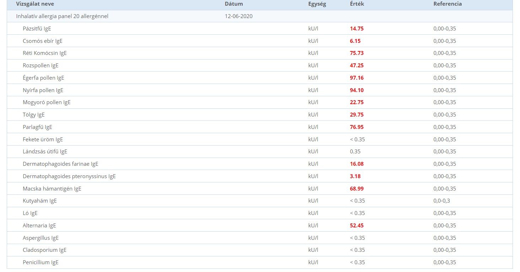The width and height of the screenshot is (520, 272).
Task: Select the 'Égerfa pollen IgE' row label
Action: click(x=43, y=78)
